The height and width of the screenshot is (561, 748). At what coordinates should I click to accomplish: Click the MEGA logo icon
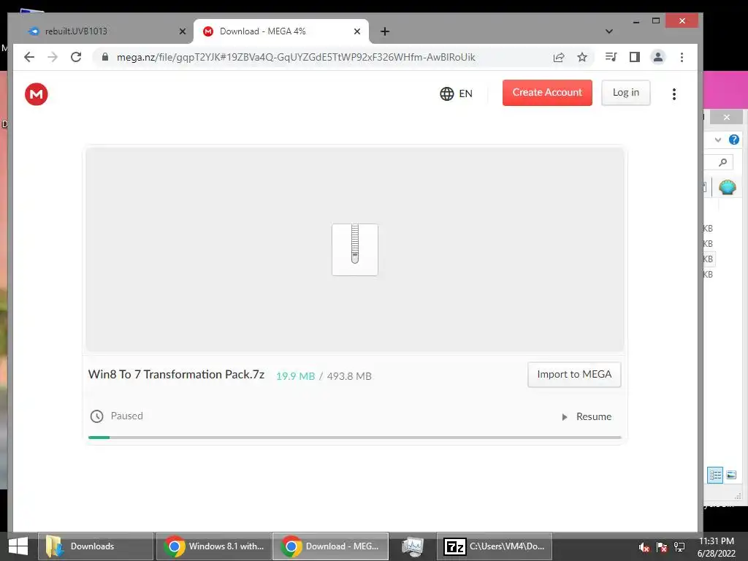click(x=37, y=94)
